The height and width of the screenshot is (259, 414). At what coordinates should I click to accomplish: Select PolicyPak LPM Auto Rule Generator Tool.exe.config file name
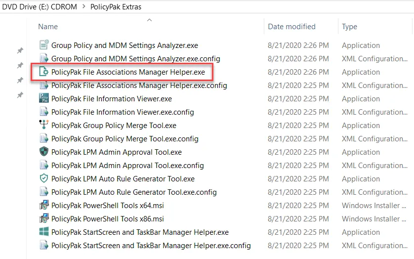(134, 192)
